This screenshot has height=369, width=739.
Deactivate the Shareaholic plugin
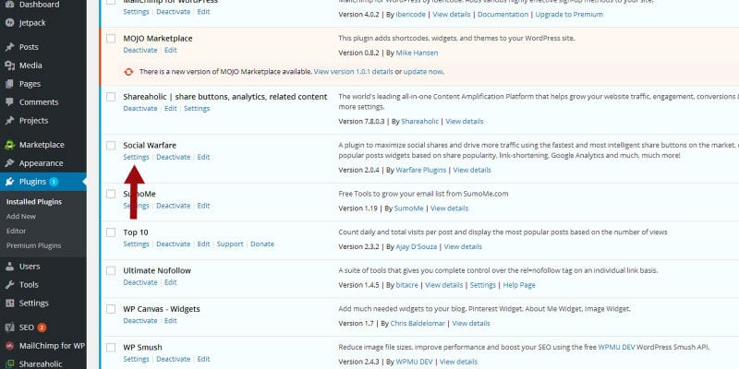point(140,108)
